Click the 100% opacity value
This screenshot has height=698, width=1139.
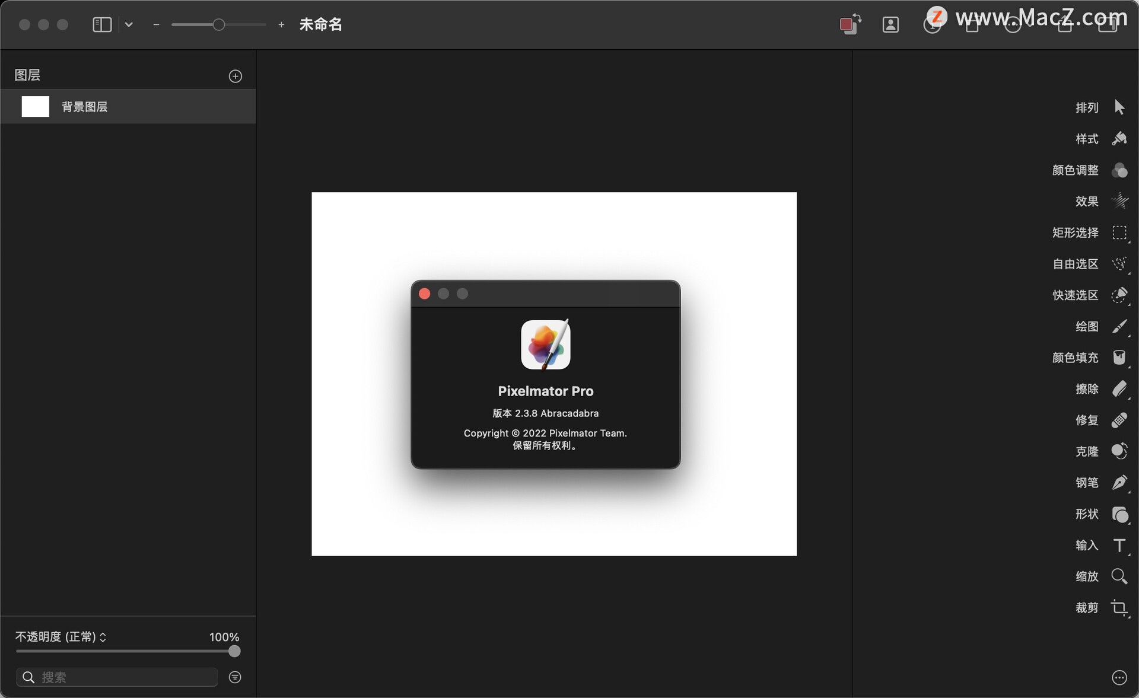pyautogui.click(x=224, y=637)
